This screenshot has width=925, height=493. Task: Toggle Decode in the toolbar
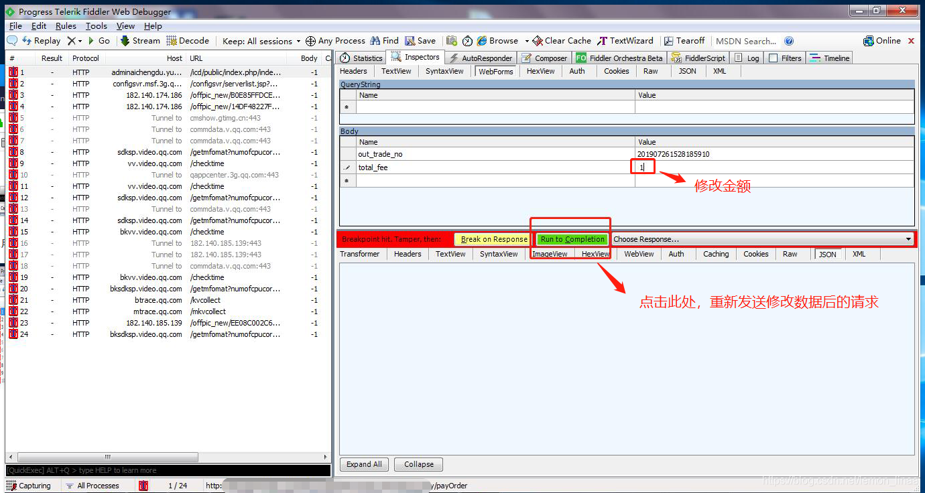188,41
